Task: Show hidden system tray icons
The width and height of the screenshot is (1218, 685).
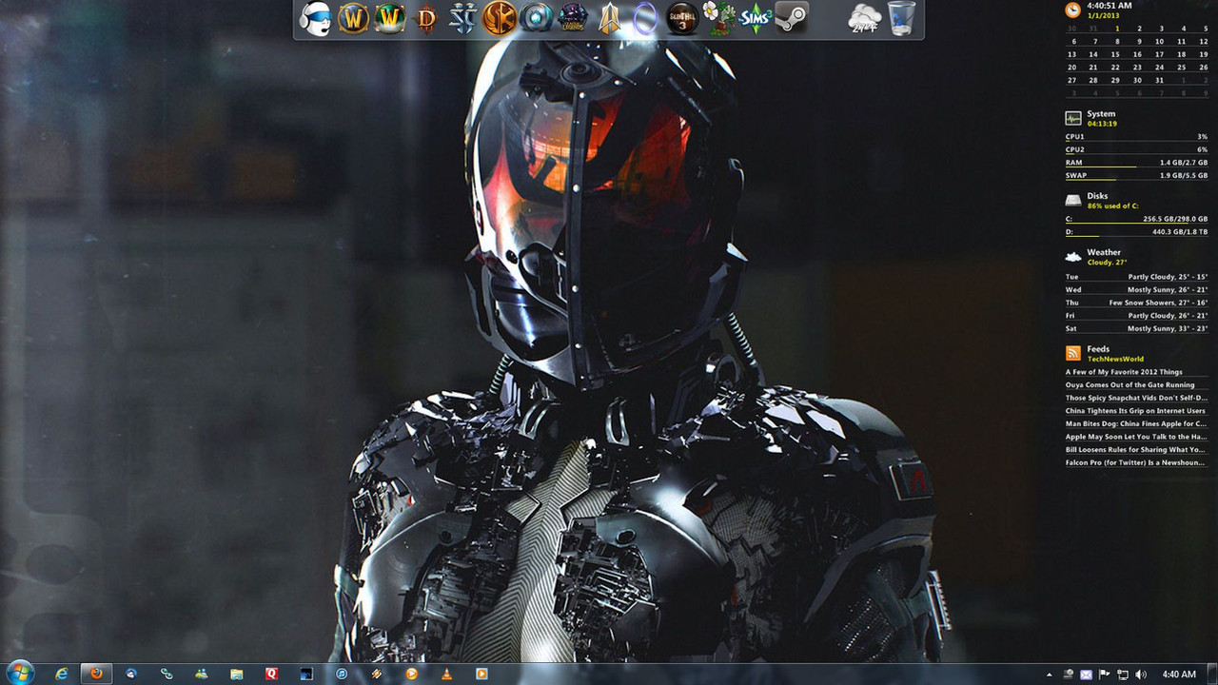Action: click(1051, 675)
